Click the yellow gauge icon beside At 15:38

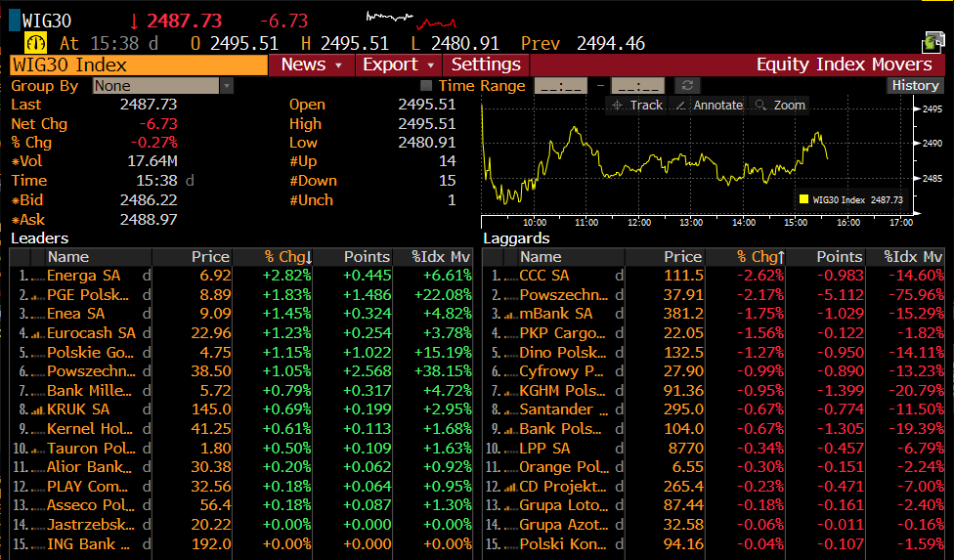pyautogui.click(x=36, y=43)
